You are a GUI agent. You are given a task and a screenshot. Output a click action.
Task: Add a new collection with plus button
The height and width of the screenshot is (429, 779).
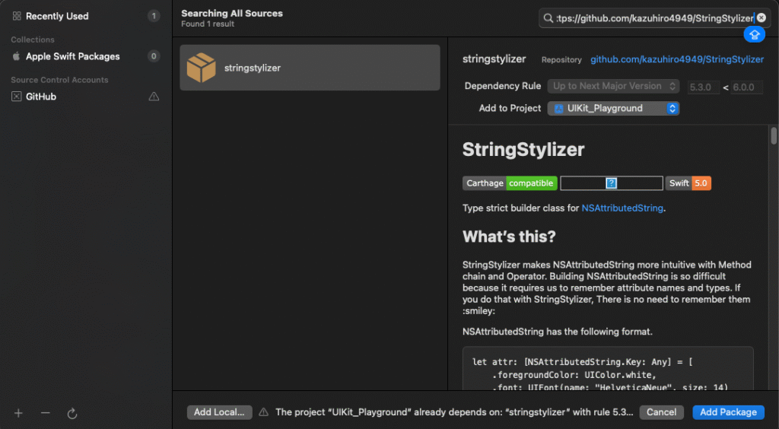pyautogui.click(x=18, y=413)
